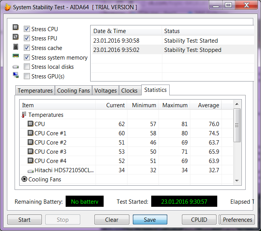Screen dimensions: 261x231
Task: Select the Cooling Fans group row
Action: coord(126,179)
